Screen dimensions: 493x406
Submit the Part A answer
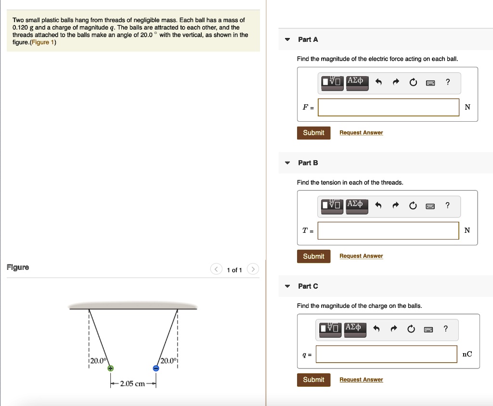(313, 133)
